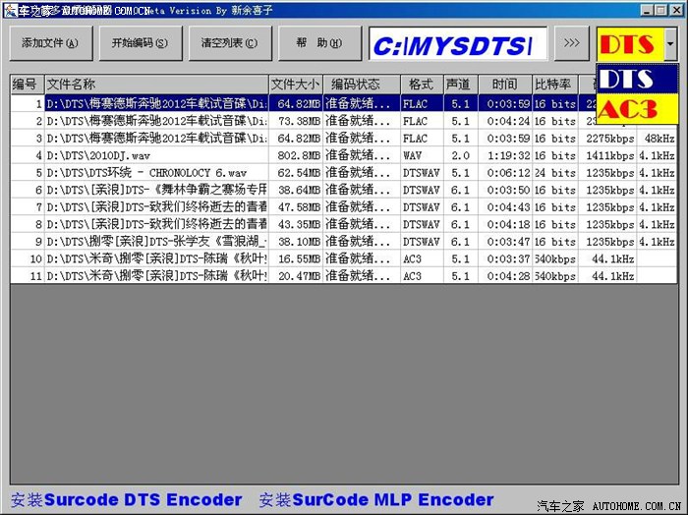Sort by 编号 column header

28,84
